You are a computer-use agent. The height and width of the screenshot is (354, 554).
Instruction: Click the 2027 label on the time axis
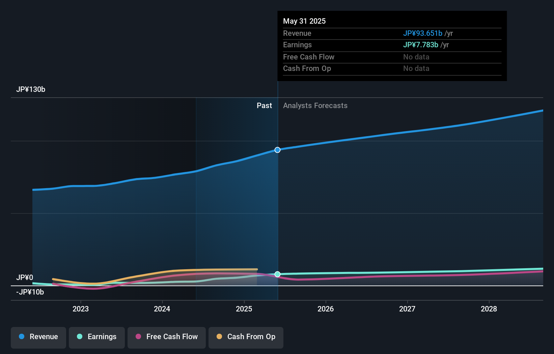coord(407,309)
